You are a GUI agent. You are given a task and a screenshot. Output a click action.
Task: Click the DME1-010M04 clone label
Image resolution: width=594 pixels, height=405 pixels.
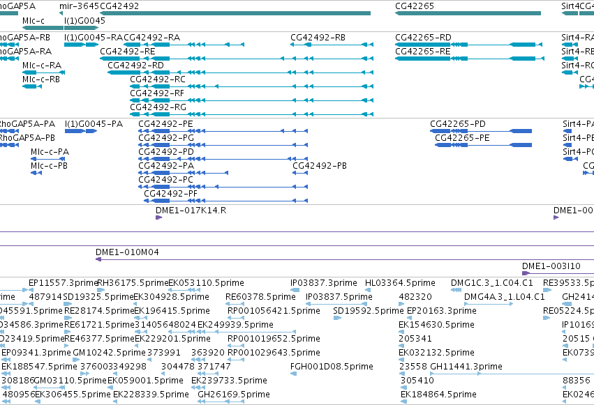pos(127,252)
